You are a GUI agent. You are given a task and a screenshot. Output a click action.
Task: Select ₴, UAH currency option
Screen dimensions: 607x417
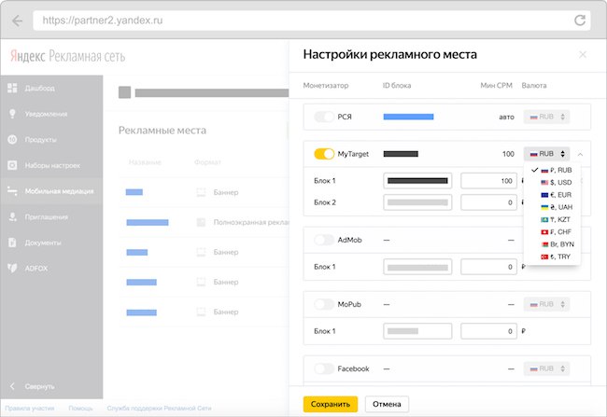(552, 207)
